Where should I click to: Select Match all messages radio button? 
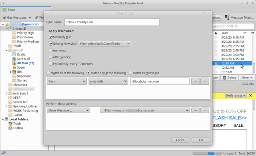click(x=130, y=73)
